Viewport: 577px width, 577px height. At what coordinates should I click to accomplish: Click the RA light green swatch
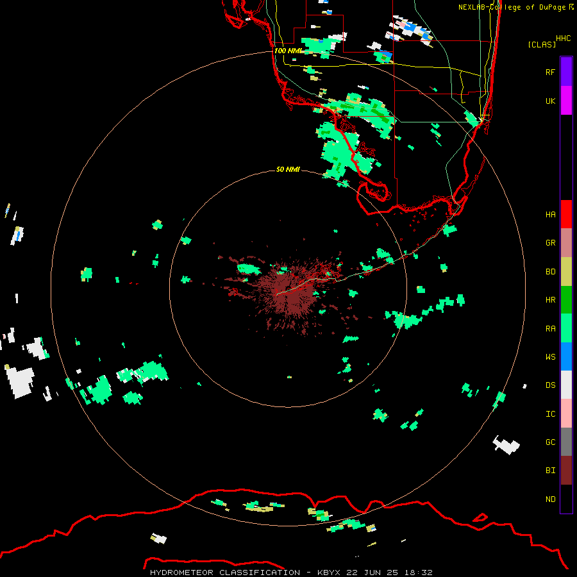coord(566,328)
